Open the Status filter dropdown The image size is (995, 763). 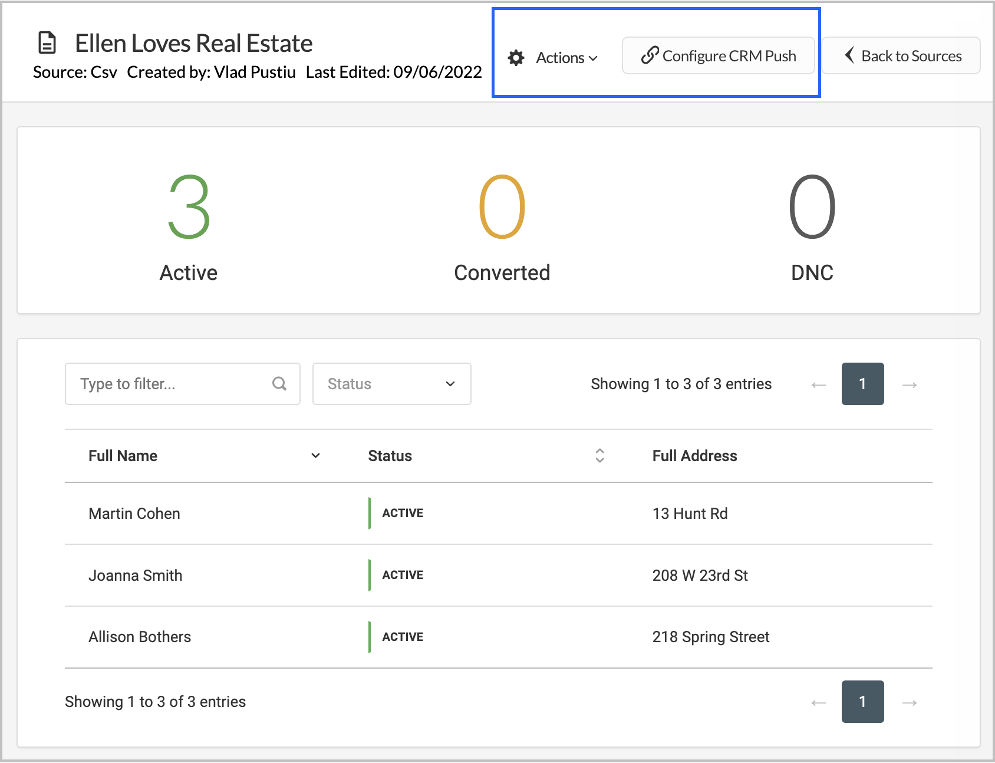coord(391,384)
